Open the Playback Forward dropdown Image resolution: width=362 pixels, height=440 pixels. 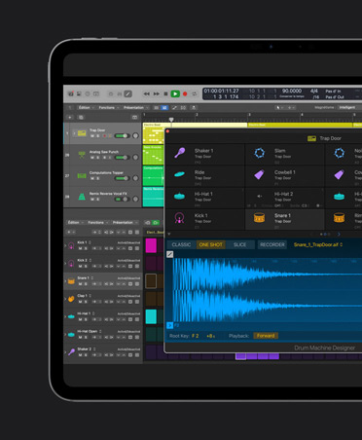266,336
